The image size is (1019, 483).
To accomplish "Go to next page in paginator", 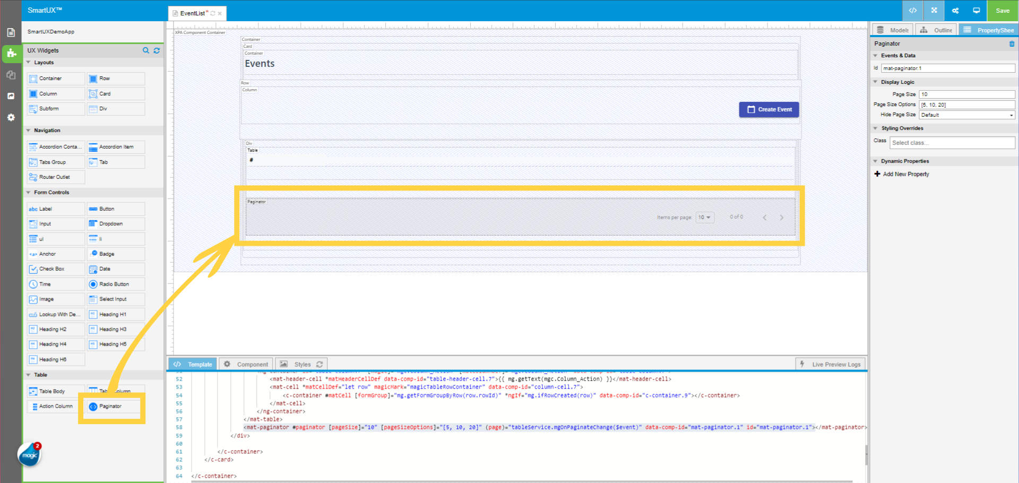I will point(781,218).
